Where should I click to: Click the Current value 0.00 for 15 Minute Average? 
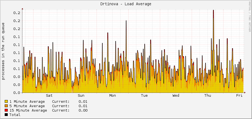83,110
